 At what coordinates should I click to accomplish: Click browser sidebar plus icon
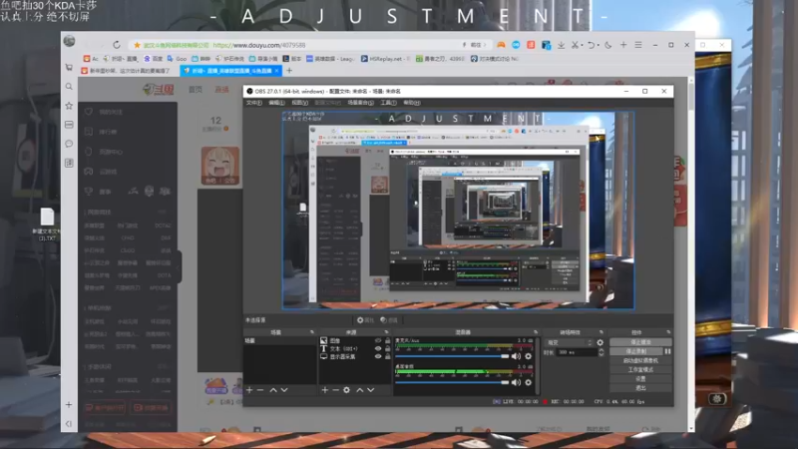[x=69, y=405]
